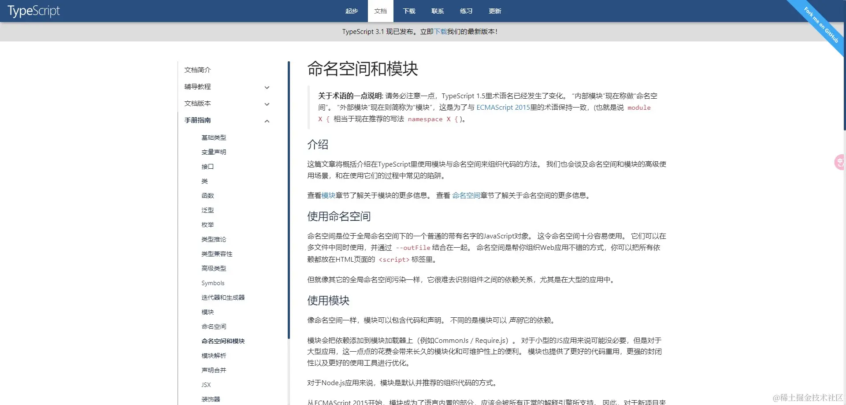The height and width of the screenshot is (405, 846).
Task: Click the namespace X { inline code
Action: click(x=433, y=119)
